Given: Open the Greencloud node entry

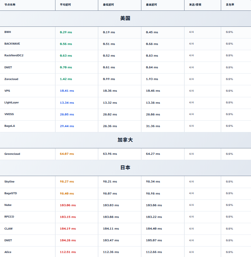Looking at the screenshot, I should click(x=12, y=154).
